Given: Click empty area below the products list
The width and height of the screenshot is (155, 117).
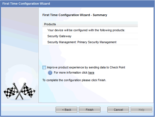Looking at the screenshot, I should point(90,55).
